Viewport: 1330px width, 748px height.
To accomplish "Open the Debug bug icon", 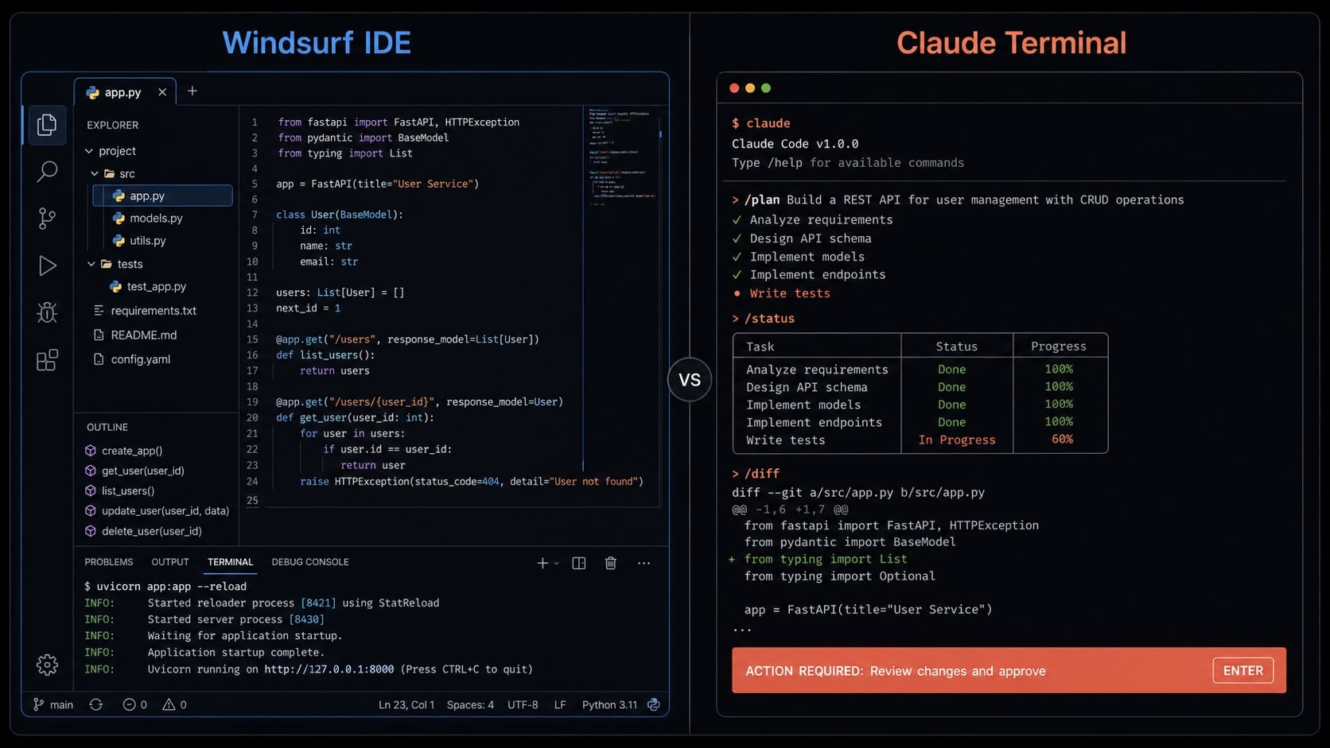I will (x=47, y=312).
